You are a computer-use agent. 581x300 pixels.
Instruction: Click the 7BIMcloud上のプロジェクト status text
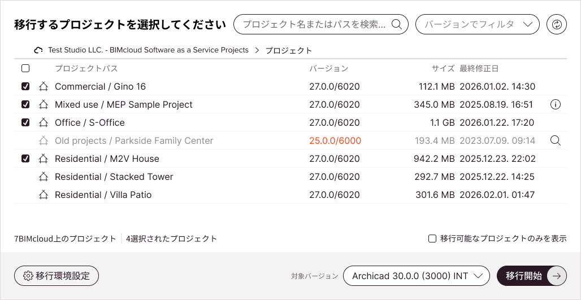[65, 239]
